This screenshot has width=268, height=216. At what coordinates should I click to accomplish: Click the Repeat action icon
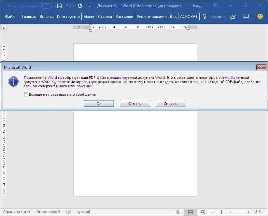click(80, 6)
